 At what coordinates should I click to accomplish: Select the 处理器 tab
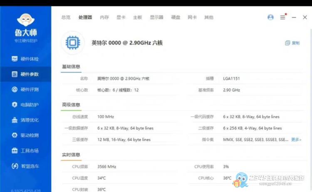point(85,17)
